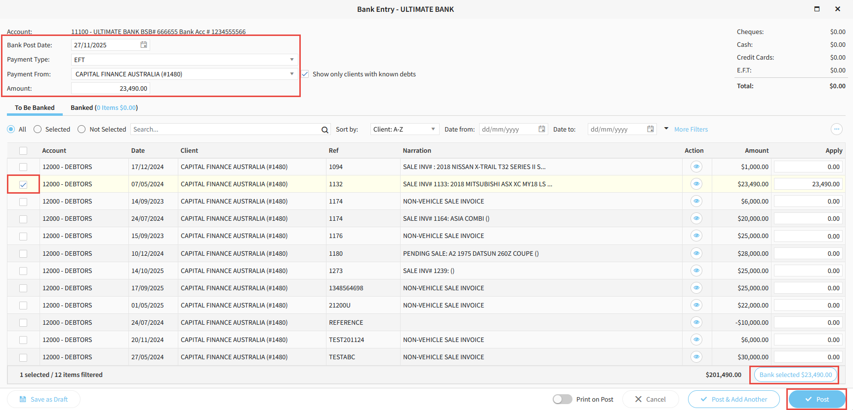Open the Payment Type dropdown
This screenshot has width=853, height=410.
coord(185,60)
